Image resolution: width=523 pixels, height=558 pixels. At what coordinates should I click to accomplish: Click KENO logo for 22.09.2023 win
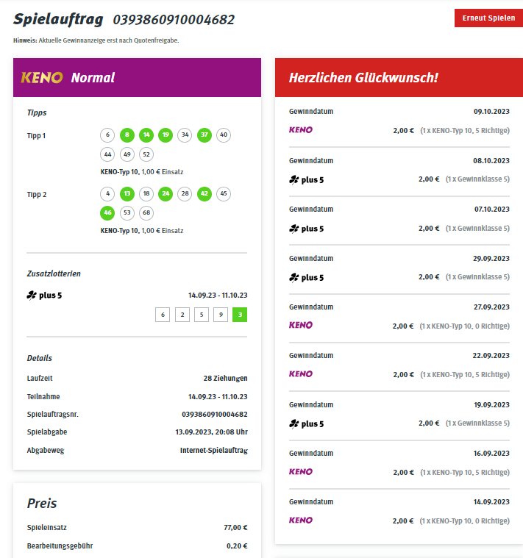click(x=301, y=373)
